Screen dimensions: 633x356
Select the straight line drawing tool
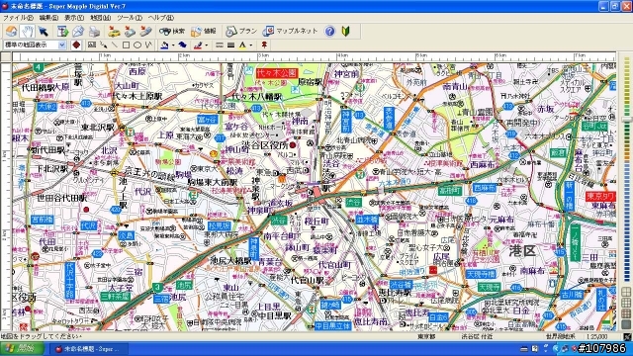point(115,44)
